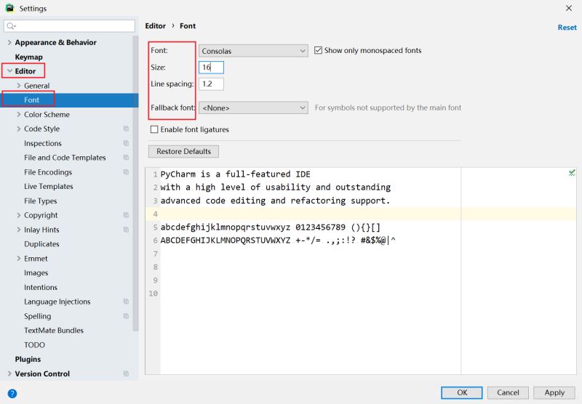The width and height of the screenshot is (582, 404).
Task: Click the Reset link
Action: coord(567,28)
